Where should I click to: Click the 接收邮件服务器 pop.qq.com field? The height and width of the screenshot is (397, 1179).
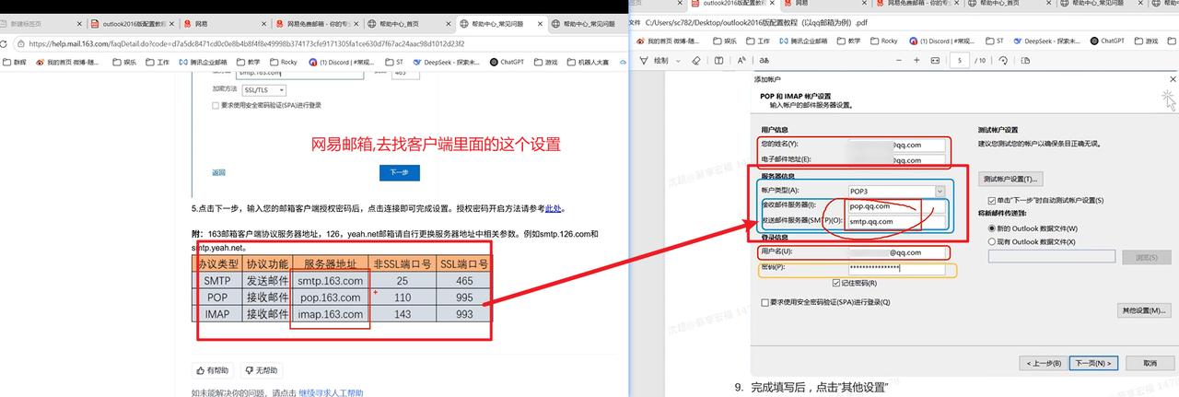coord(897,206)
